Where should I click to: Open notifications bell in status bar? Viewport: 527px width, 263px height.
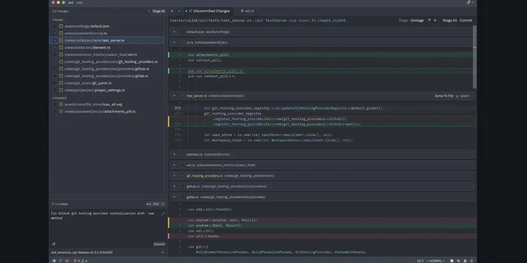(x=471, y=261)
